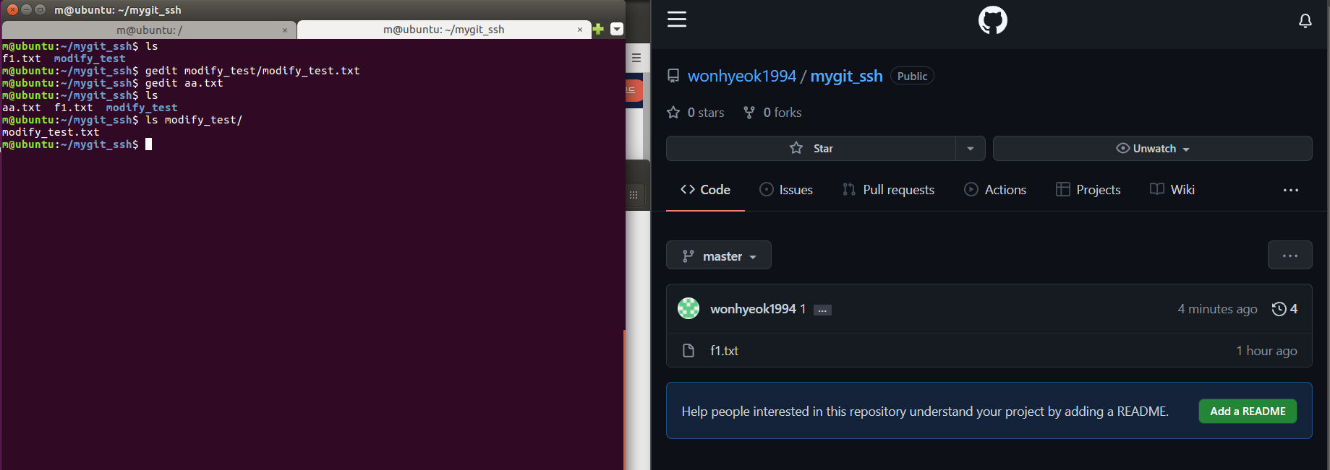
Task: Click the 0 forks text
Action: pyautogui.click(x=783, y=113)
